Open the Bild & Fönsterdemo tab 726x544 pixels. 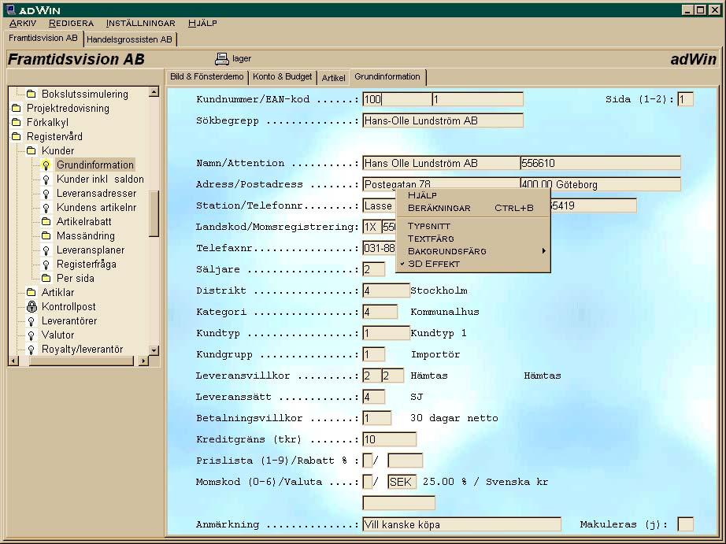207,77
